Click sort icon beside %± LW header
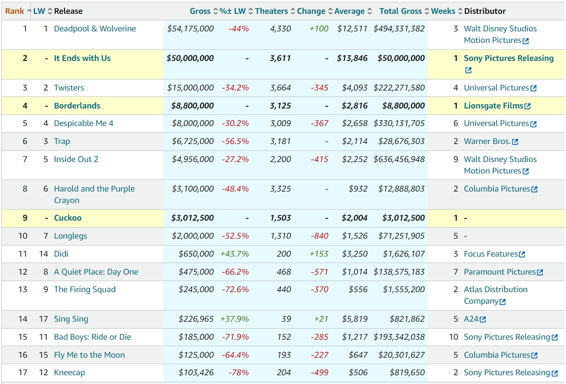 [250, 11]
